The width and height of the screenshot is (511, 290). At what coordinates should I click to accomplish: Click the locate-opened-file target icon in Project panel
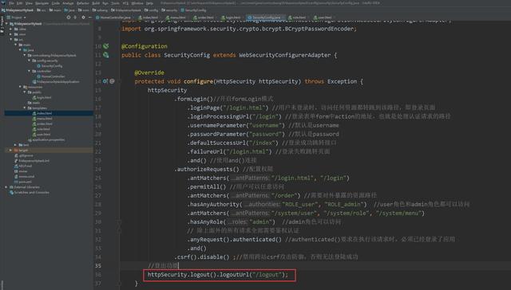tap(69, 18)
